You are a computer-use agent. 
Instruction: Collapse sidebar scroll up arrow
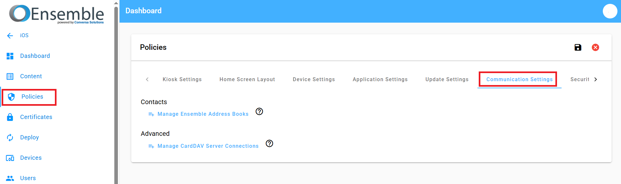116,3
